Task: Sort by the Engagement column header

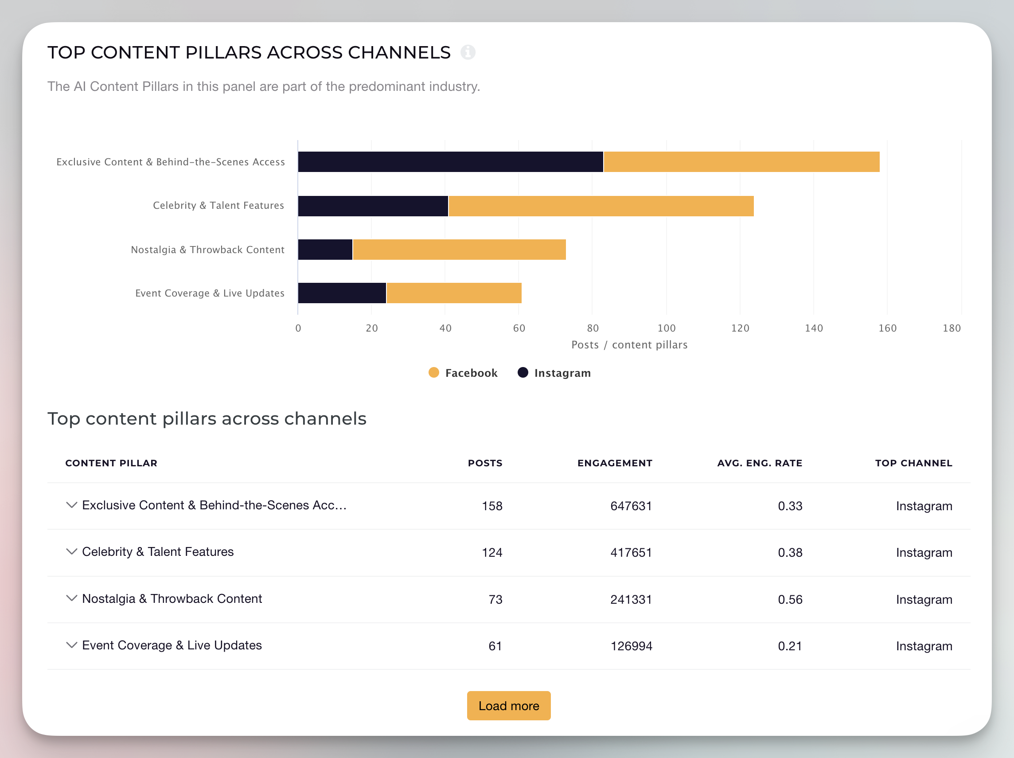Action: click(614, 463)
